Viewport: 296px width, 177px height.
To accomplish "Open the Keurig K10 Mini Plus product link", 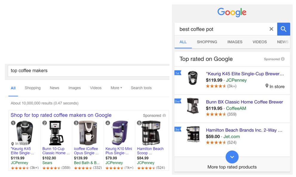I will point(119,151).
